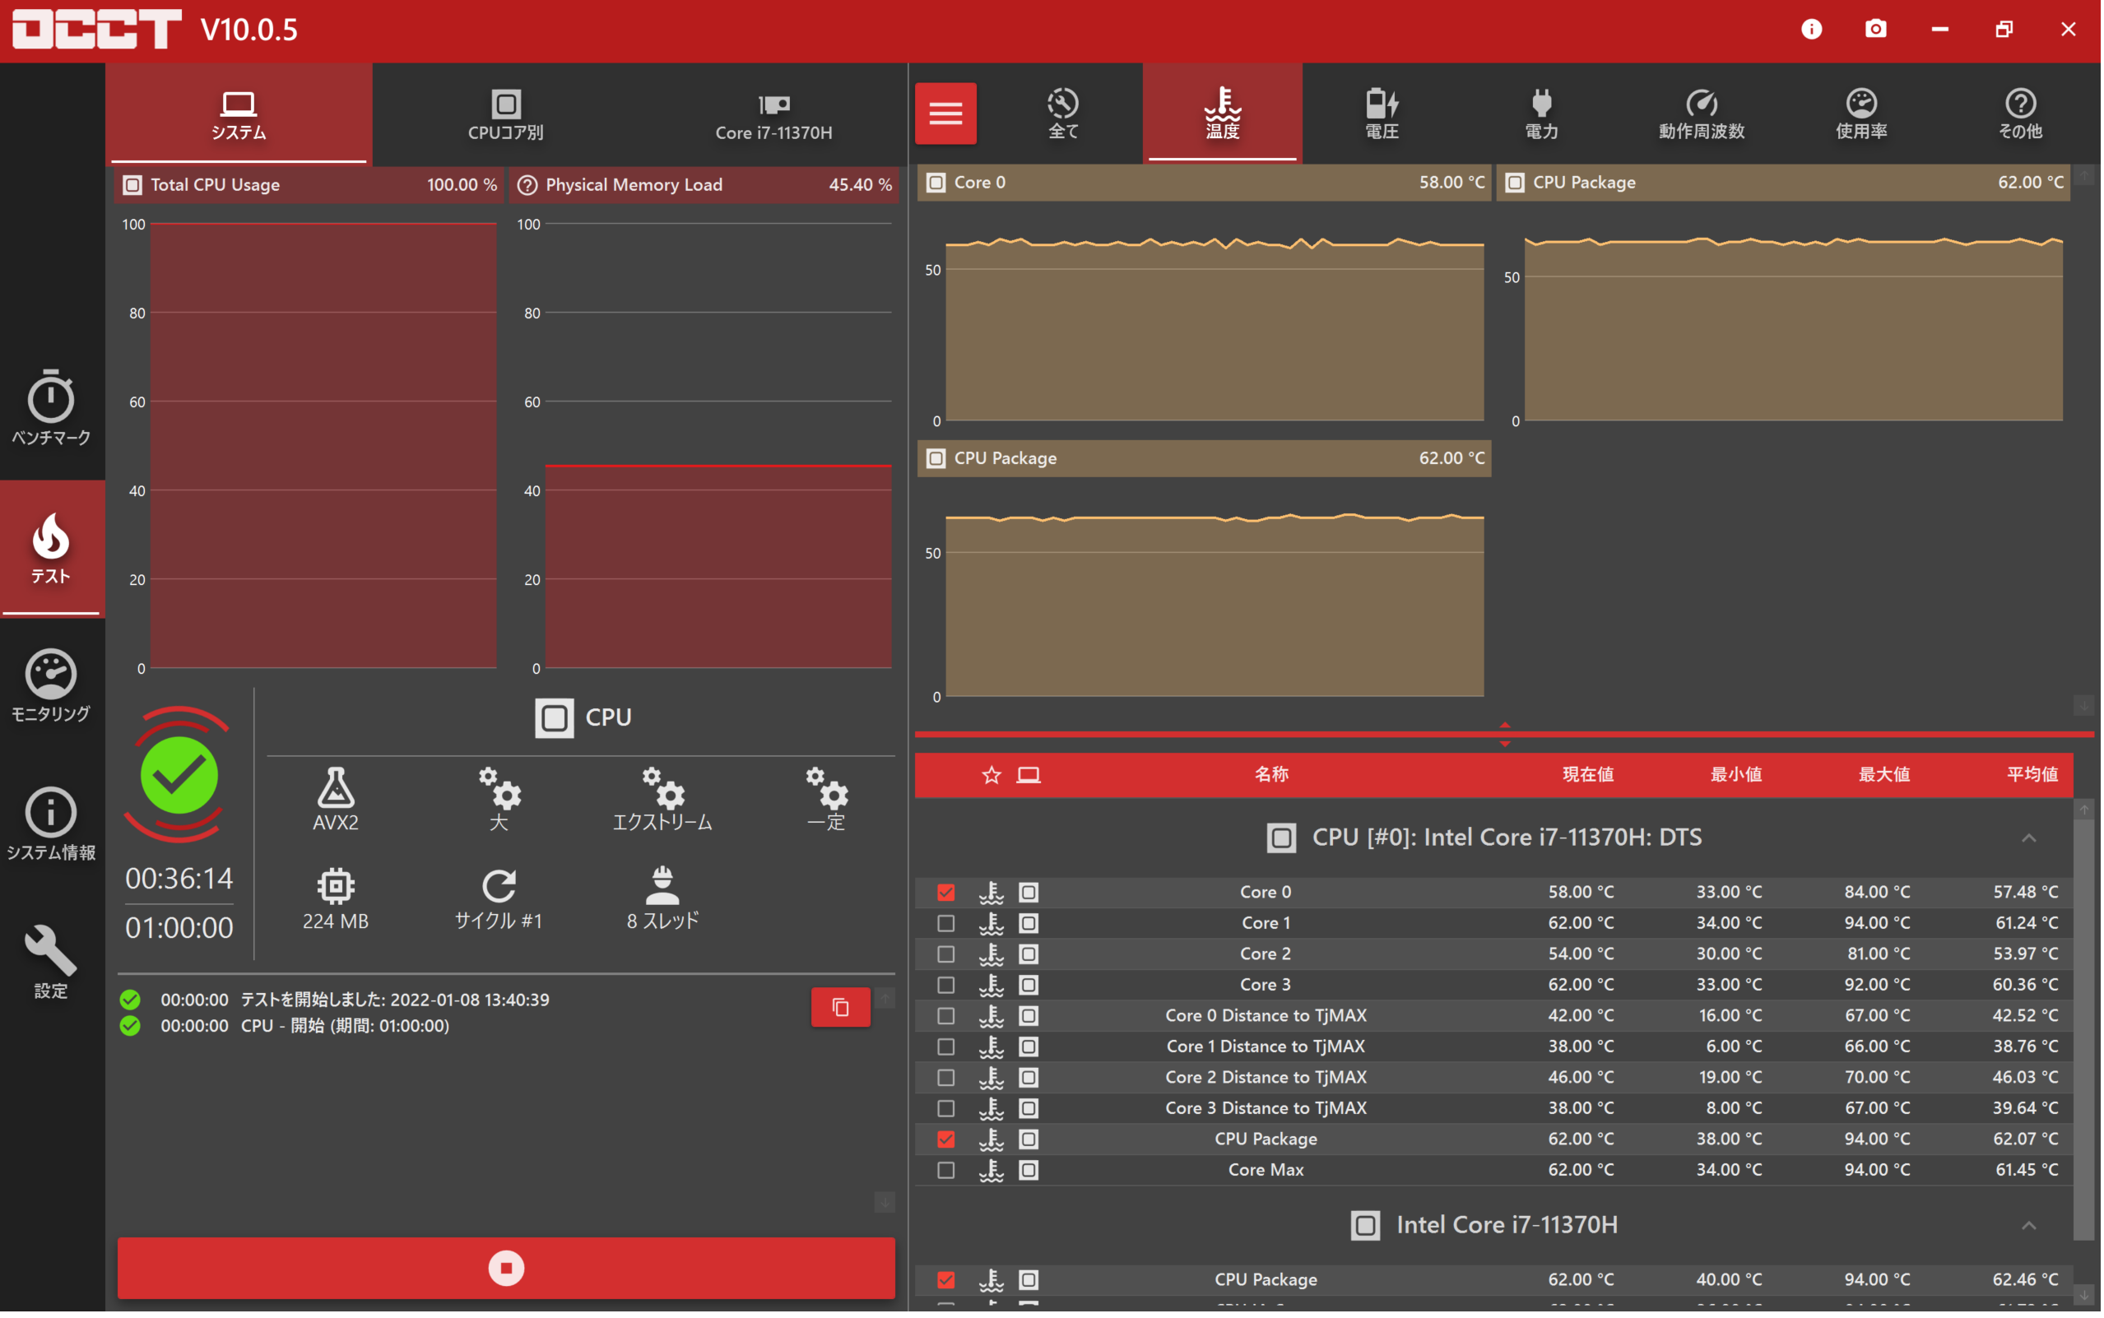Click the Core 0 temperature graph
The image size is (2104, 1318).
tap(1216, 328)
